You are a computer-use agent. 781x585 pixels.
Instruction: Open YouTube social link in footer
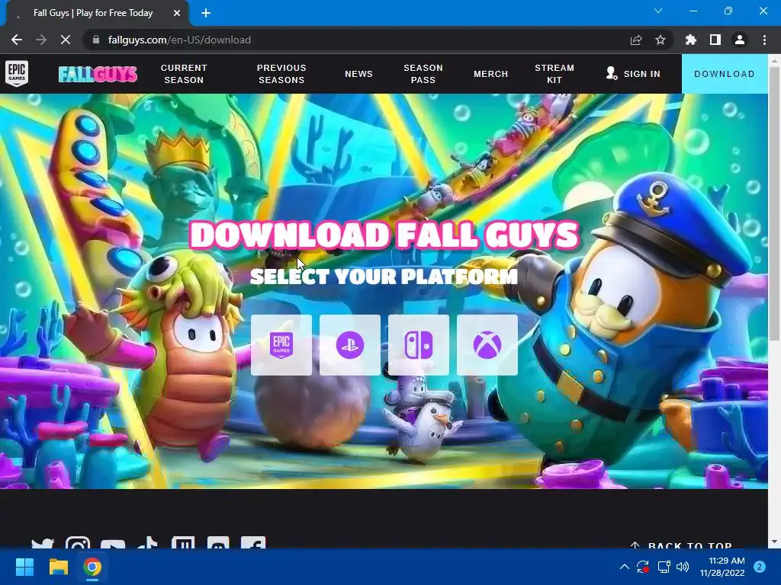point(113,544)
